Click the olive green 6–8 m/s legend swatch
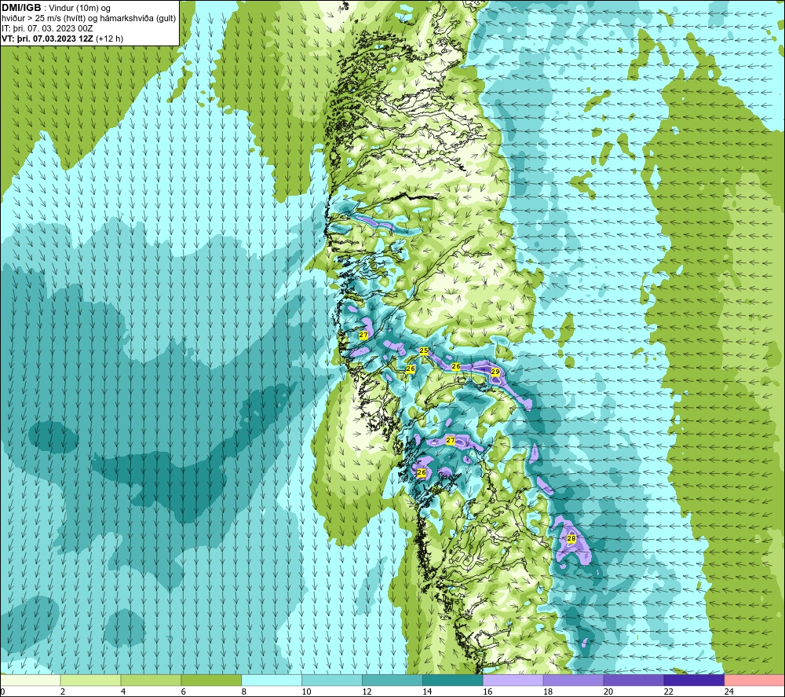 pyautogui.click(x=211, y=680)
